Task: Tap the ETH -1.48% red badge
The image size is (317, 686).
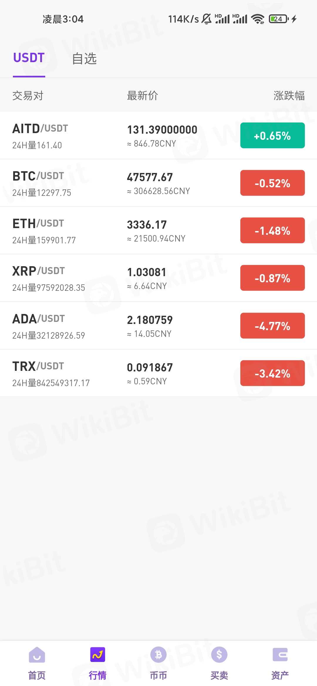Action: (272, 230)
